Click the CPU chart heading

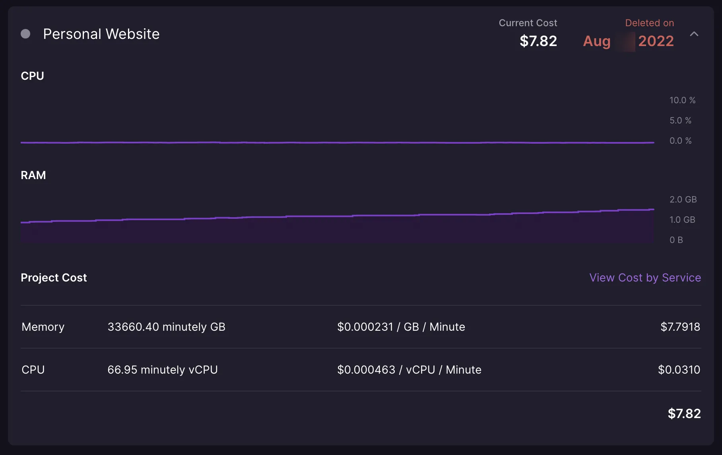32,76
